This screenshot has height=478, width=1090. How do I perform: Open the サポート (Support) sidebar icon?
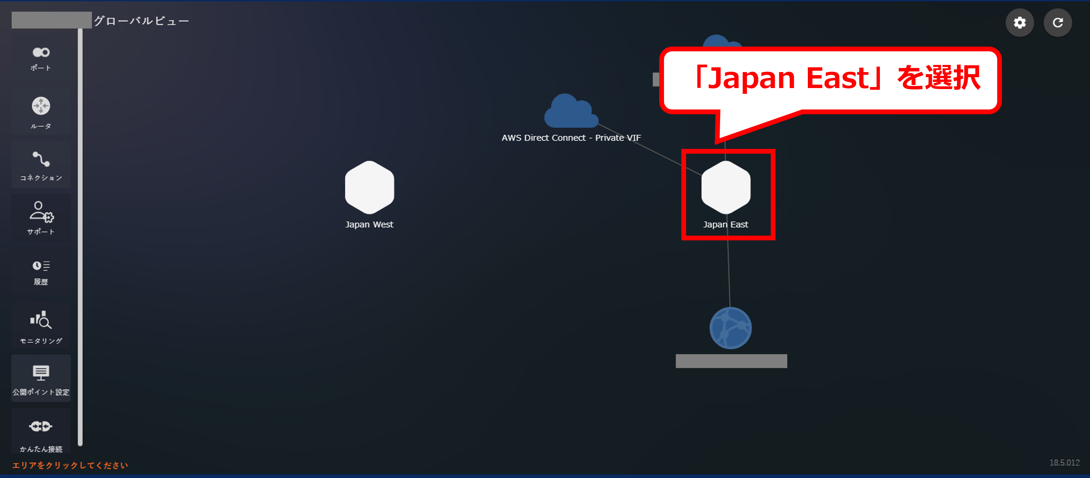tap(40, 218)
